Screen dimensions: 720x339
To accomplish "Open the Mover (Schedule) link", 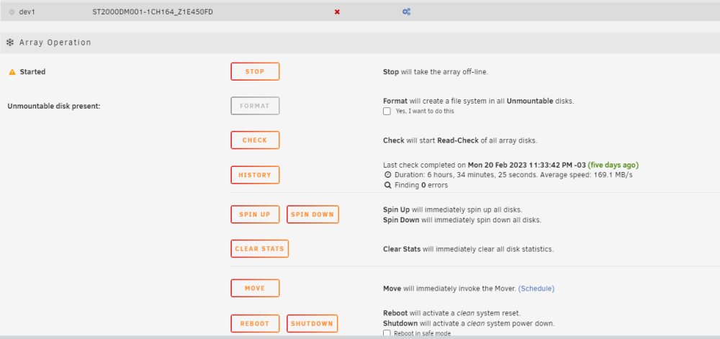I will tap(536, 289).
